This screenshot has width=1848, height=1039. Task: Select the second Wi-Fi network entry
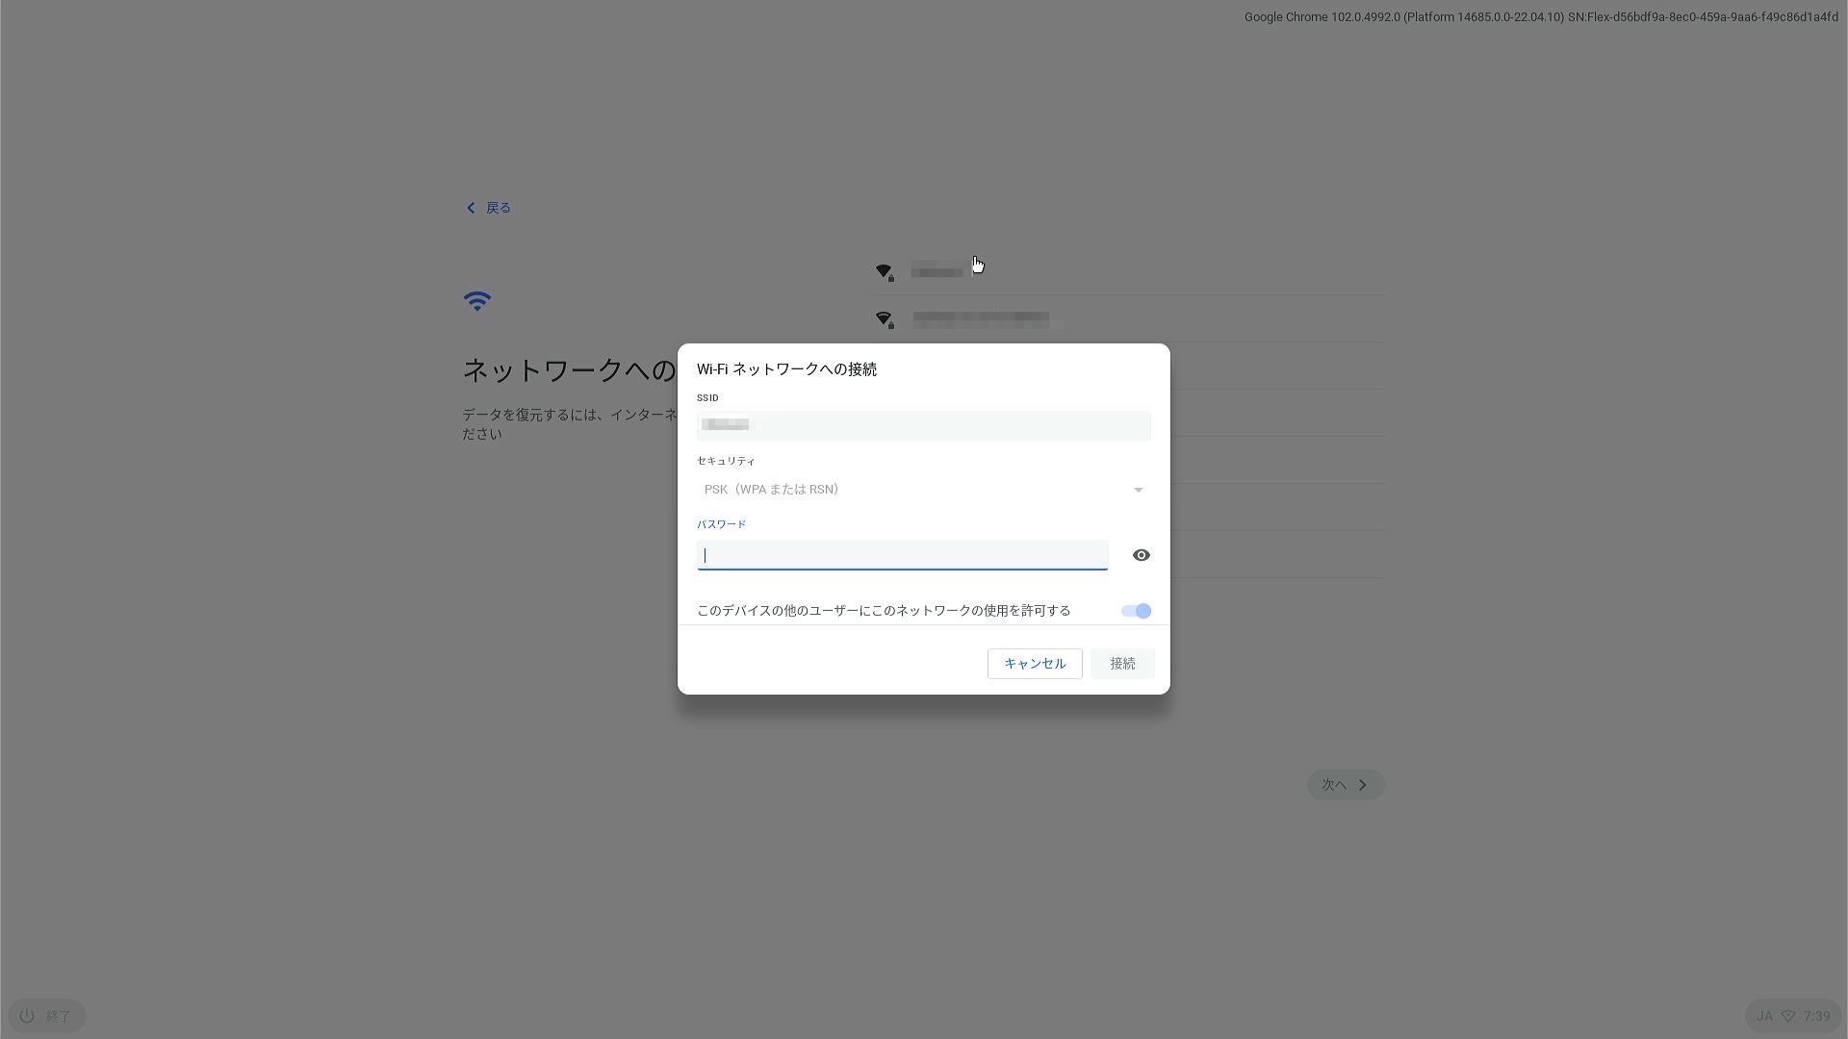1128,318
